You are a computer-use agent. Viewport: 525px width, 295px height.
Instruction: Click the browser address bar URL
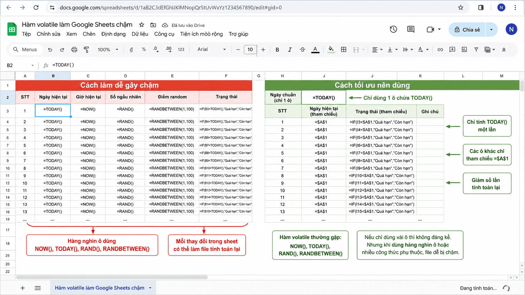coord(171,8)
